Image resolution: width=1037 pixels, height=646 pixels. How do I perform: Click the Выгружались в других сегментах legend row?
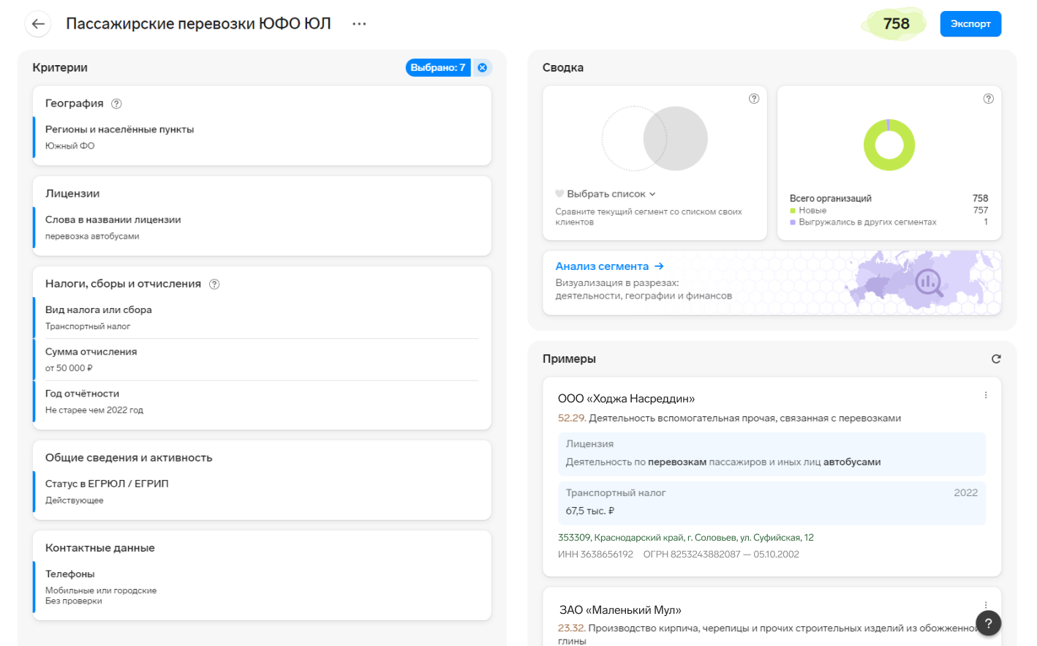(x=889, y=222)
